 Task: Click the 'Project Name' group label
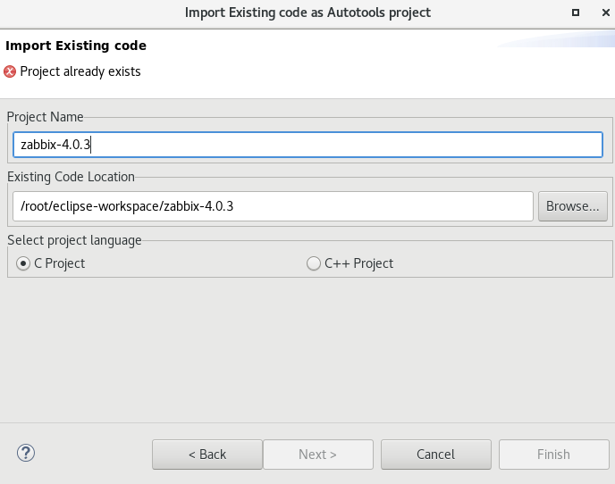click(x=45, y=117)
